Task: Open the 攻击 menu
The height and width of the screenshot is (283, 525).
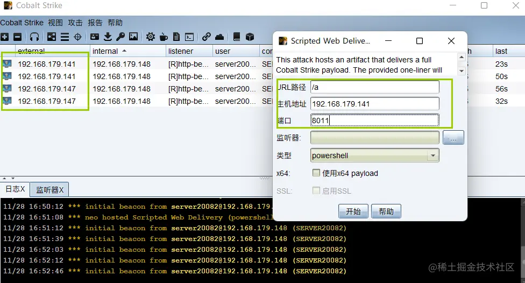Action: pyautogui.click(x=75, y=23)
